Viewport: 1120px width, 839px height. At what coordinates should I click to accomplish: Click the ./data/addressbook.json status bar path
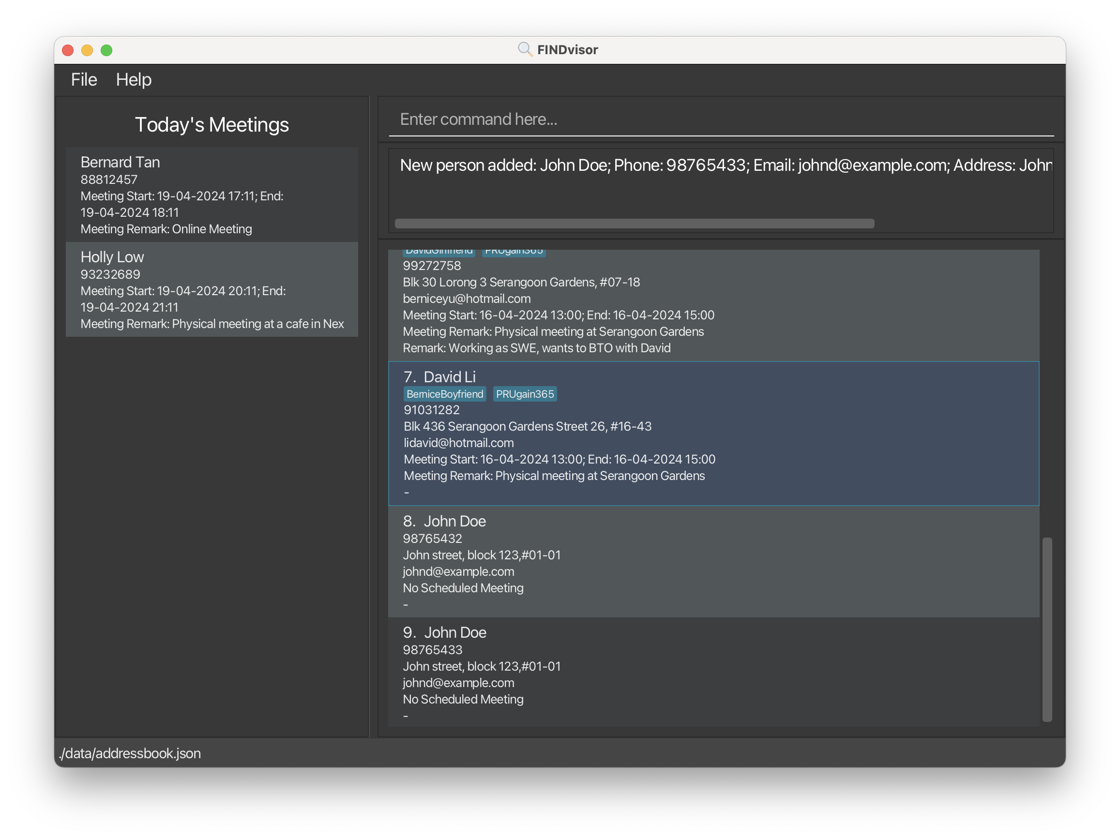pyautogui.click(x=131, y=753)
